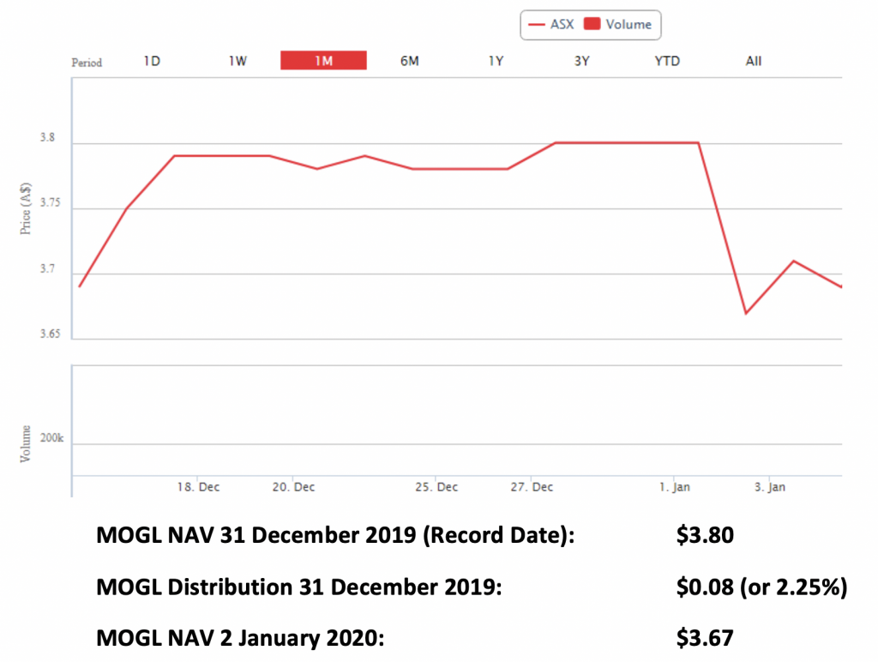Click the MOGL NAV 31 December 2019 text
878x662 pixels.
pyautogui.click(x=335, y=535)
